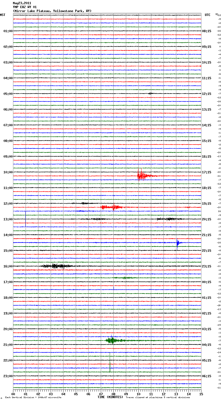This screenshot has height=401, width=222.
Task: Select the 23:00 MST time label
Action: click(8, 376)
